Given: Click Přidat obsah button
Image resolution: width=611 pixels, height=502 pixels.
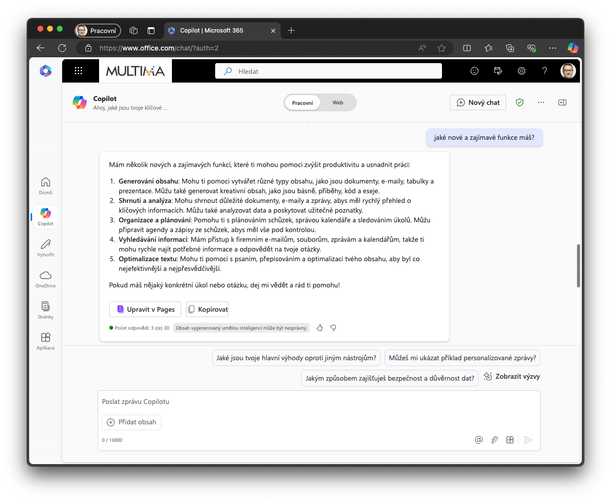Looking at the screenshot, I should pos(132,422).
